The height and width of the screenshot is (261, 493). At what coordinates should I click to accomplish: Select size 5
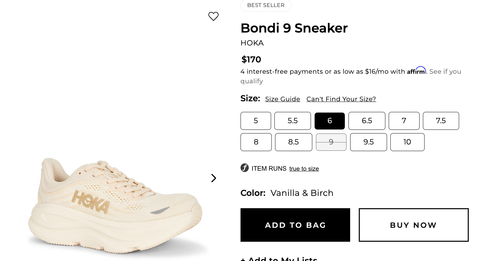[256, 121]
